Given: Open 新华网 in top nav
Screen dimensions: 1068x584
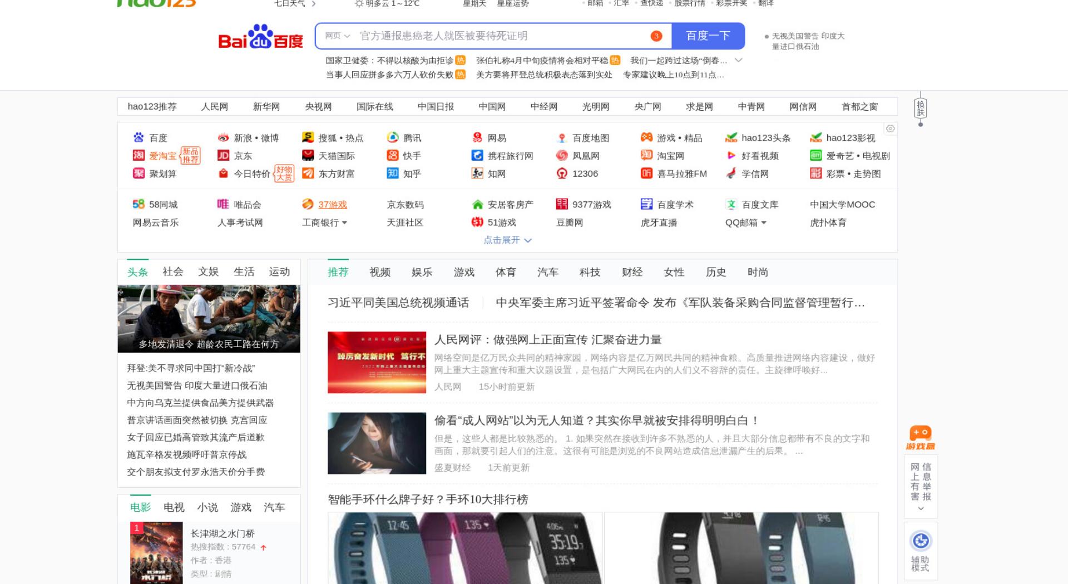Looking at the screenshot, I should 266,106.
